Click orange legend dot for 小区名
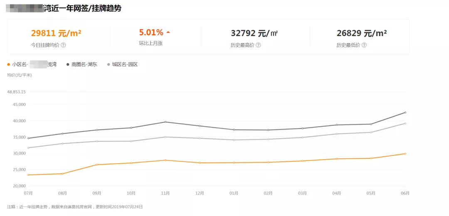The height and width of the screenshot is (216, 449). (9, 64)
